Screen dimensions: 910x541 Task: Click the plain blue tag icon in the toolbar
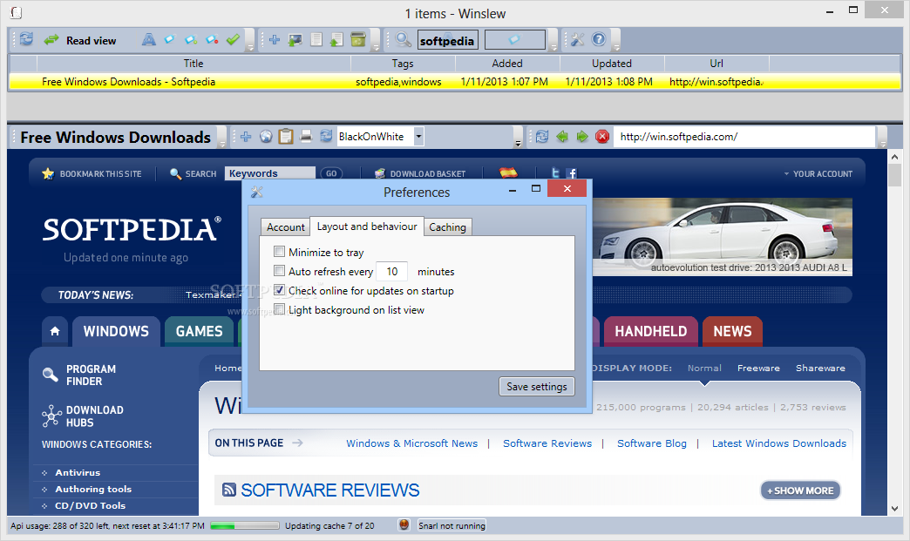(x=169, y=39)
